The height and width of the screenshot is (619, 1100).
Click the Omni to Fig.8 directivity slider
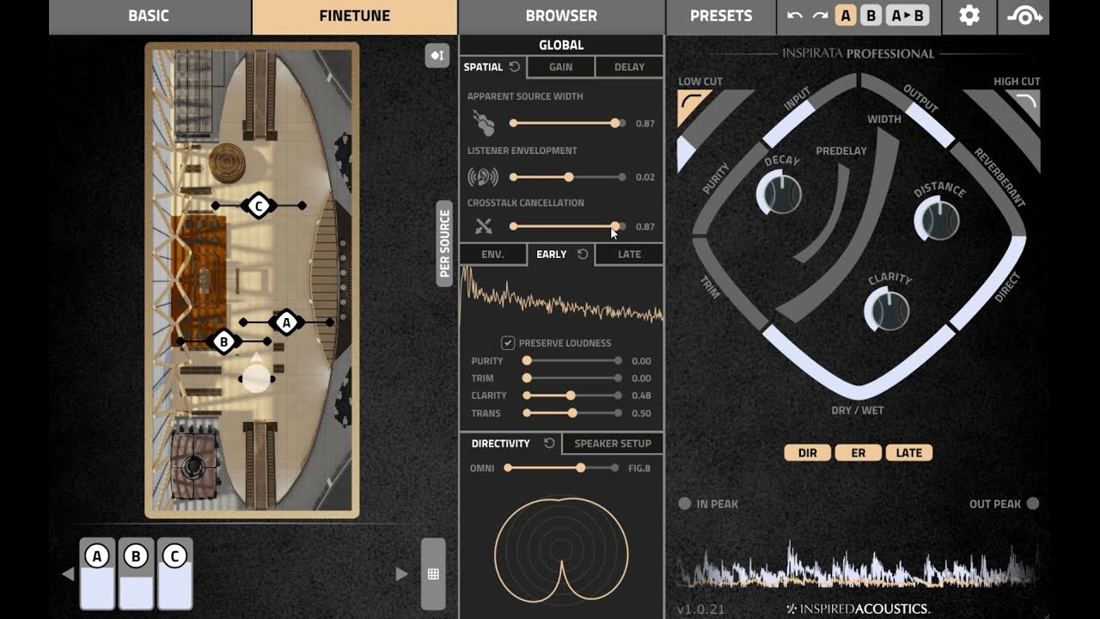pos(561,468)
